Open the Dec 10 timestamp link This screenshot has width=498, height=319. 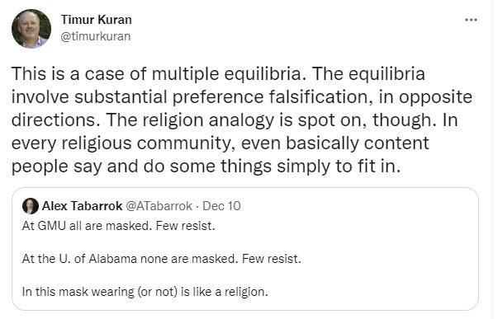[x=221, y=206]
